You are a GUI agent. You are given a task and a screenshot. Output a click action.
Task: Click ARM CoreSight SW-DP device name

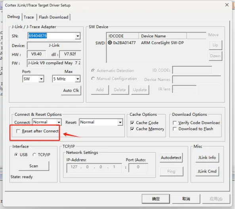(162, 43)
